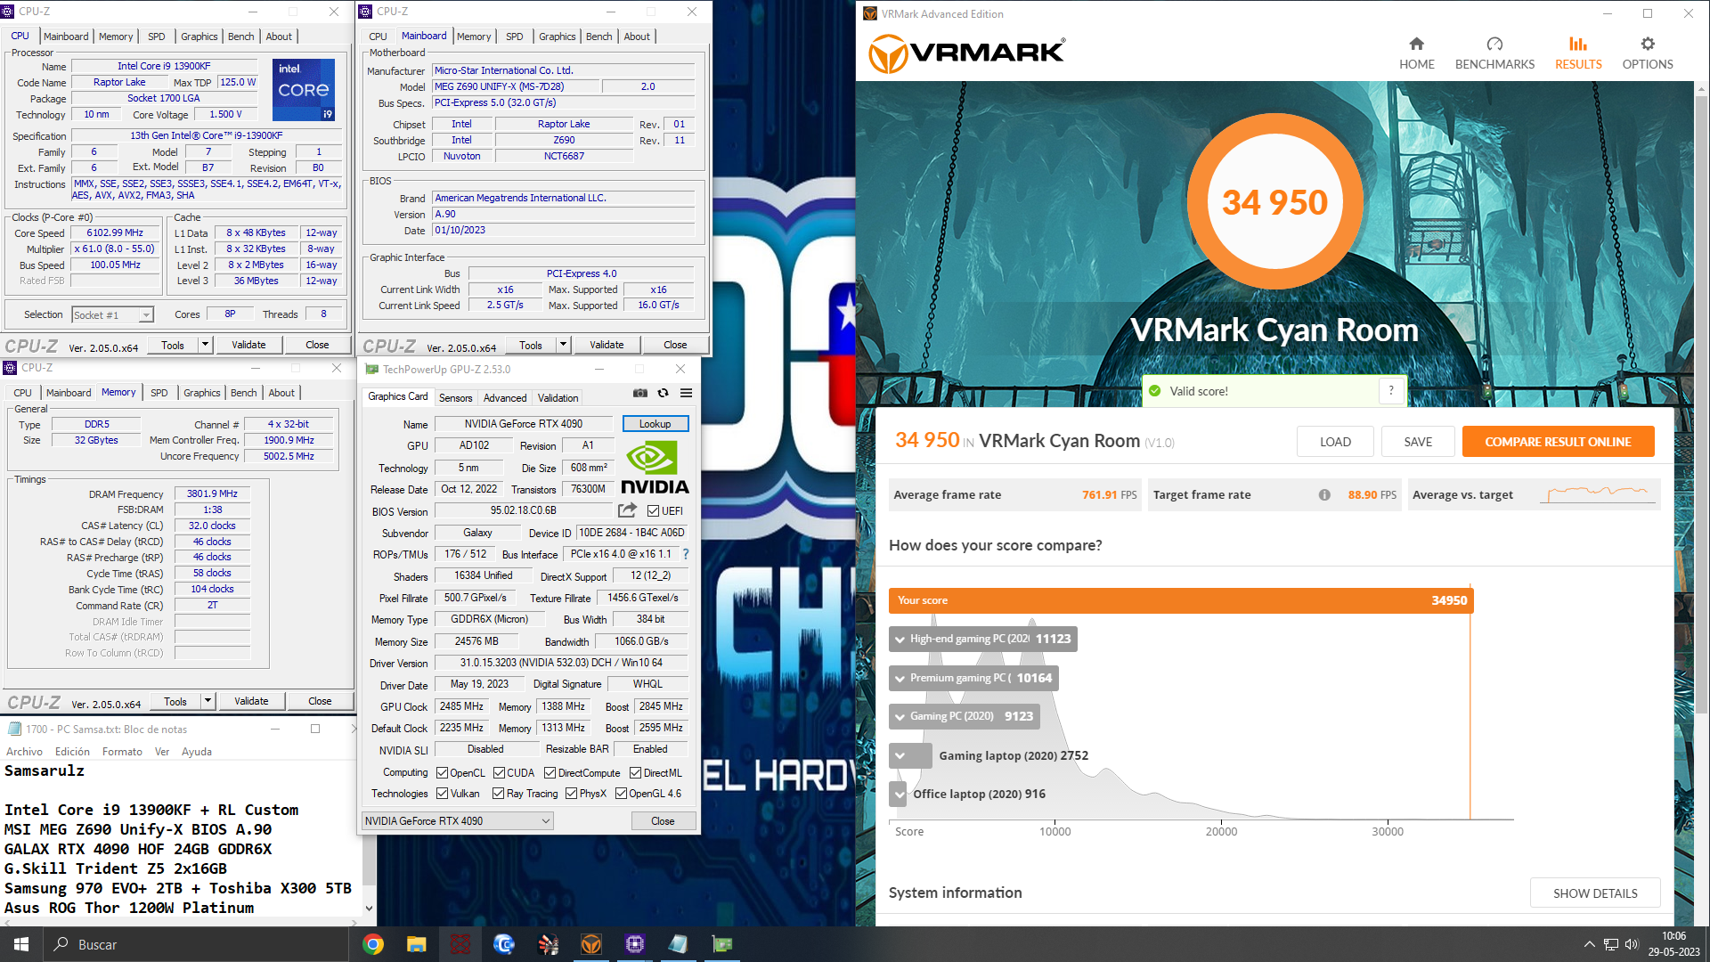
Task: Click the VRMark taskbar icon
Action: [x=591, y=944]
